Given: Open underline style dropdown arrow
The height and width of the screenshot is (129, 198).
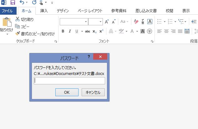Looking at the screenshot, I should (x=82, y=31).
